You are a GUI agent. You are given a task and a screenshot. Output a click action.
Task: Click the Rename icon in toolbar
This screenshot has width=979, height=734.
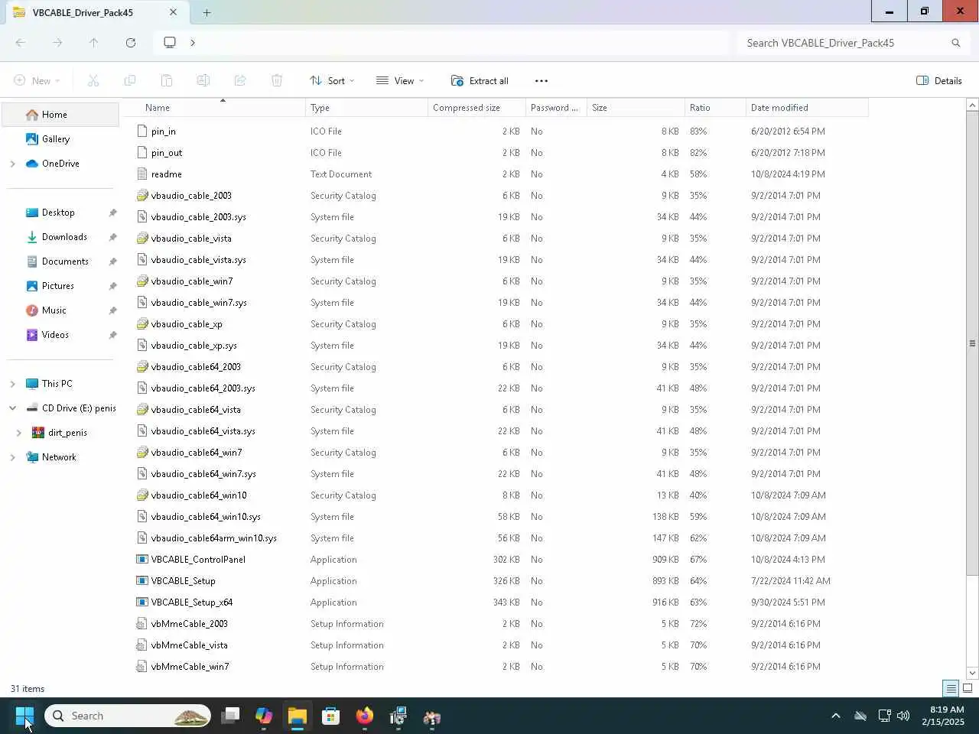(x=203, y=80)
